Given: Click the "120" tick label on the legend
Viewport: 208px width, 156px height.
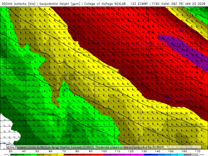Looking at the screenshot, I should pyautogui.click(x=131, y=151).
